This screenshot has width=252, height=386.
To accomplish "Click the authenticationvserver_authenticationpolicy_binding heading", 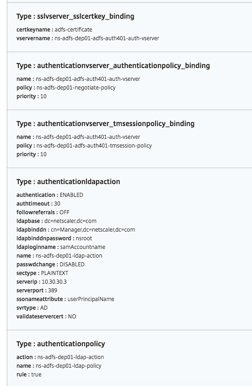I will (113, 66).
